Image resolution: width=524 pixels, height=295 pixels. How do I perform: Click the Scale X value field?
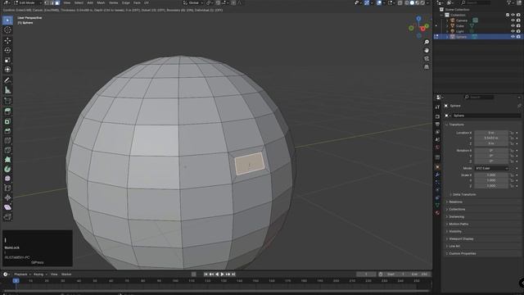tap(491, 175)
